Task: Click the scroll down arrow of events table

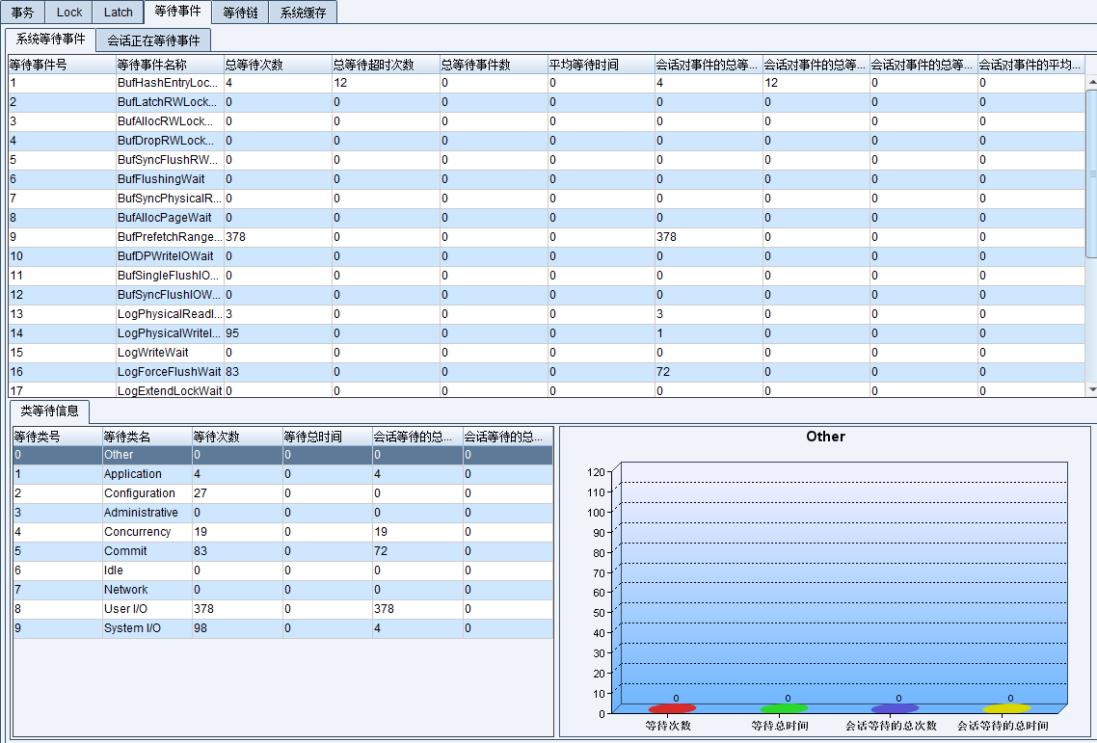Action: pos(1091,389)
